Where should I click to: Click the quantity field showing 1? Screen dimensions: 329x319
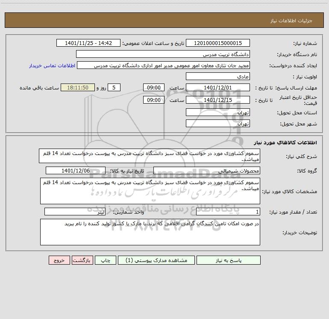pyautogui.click(x=228, y=212)
